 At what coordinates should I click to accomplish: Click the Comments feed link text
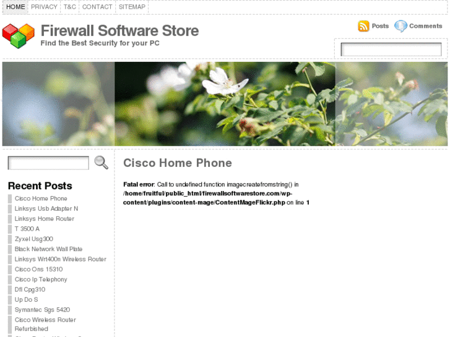(x=426, y=26)
